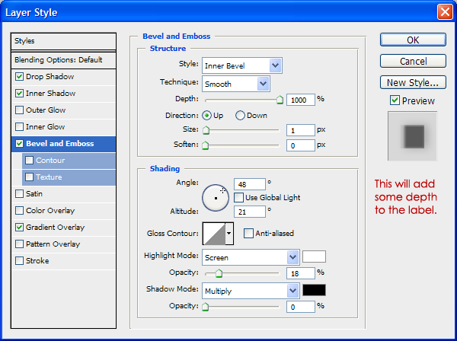Open the Style dropdown showing Inner Bevel
This screenshot has height=341, width=457.
pos(242,65)
